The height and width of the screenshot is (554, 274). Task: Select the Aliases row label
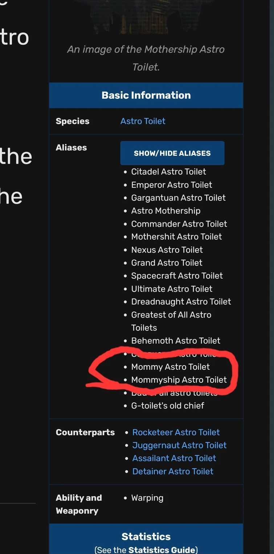(x=71, y=147)
